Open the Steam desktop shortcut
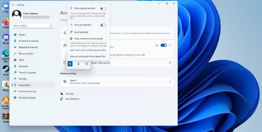The width and height of the screenshot is (262, 132). pyautogui.click(x=6, y=70)
